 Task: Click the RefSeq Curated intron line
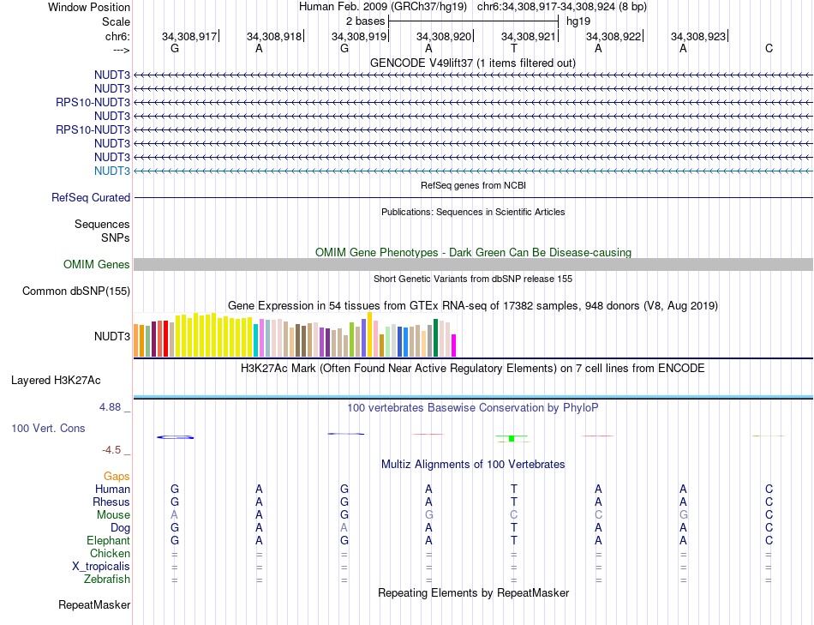473,197
